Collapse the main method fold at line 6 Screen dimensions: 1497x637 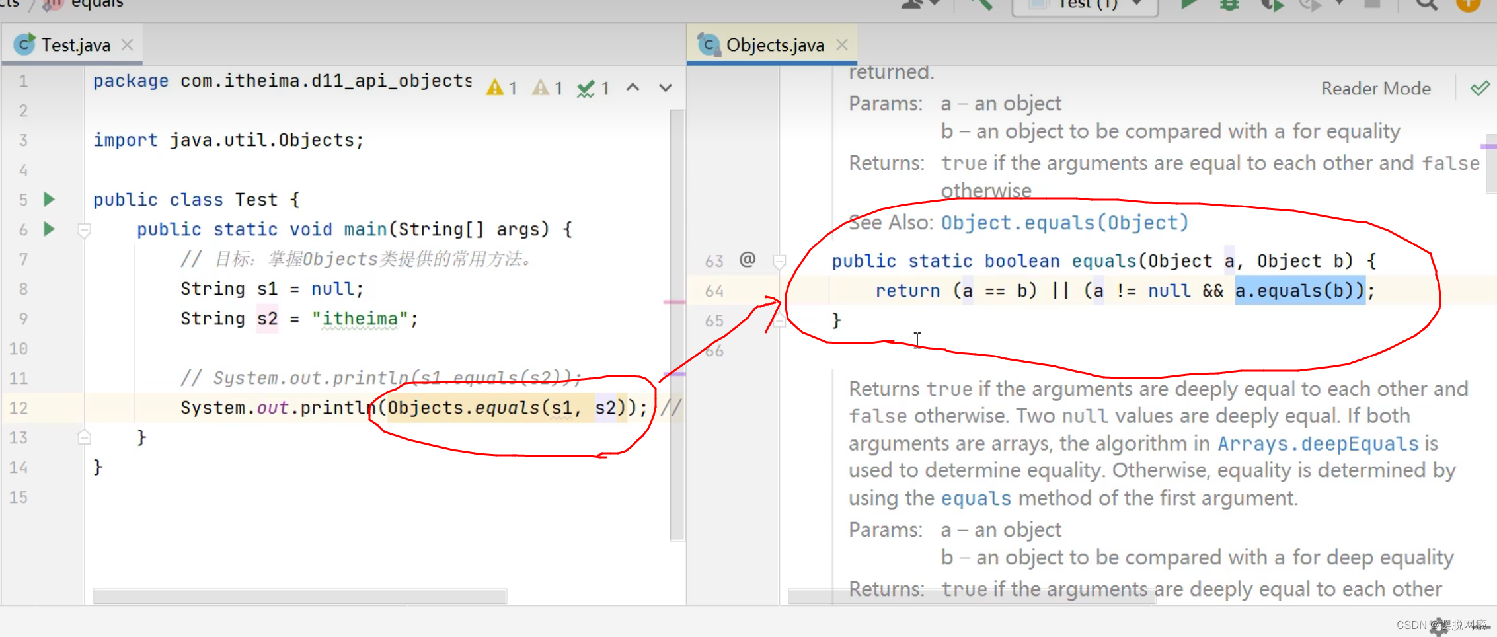(84, 231)
